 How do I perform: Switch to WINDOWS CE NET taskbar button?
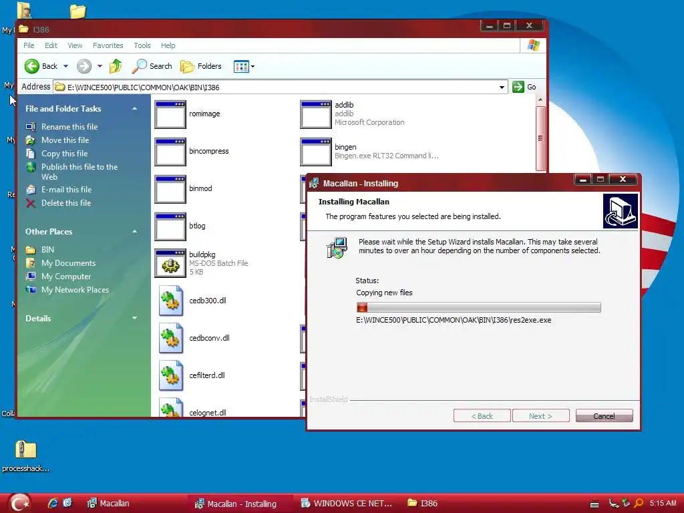click(347, 504)
